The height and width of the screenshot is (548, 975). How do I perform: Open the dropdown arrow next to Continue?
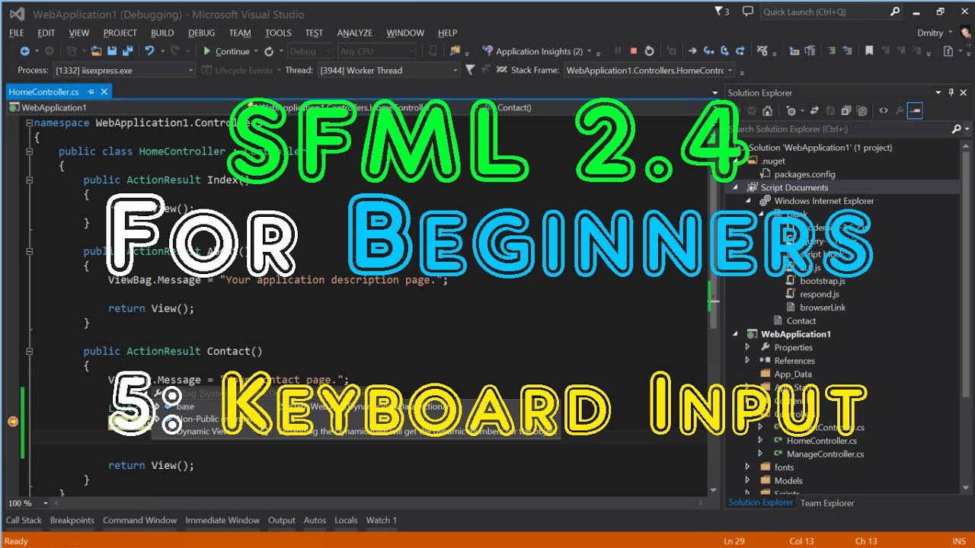(x=255, y=51)
